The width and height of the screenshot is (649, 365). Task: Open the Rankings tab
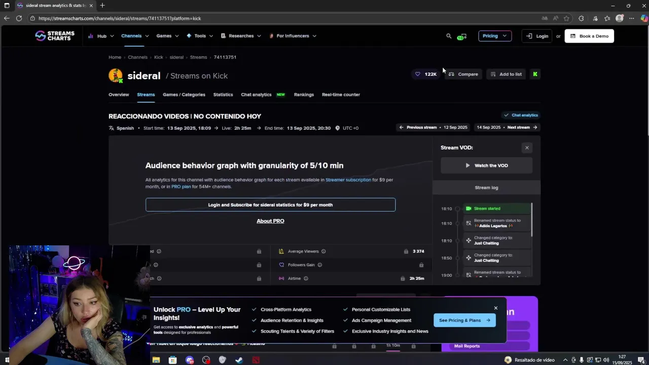click(x=304, y=95)
